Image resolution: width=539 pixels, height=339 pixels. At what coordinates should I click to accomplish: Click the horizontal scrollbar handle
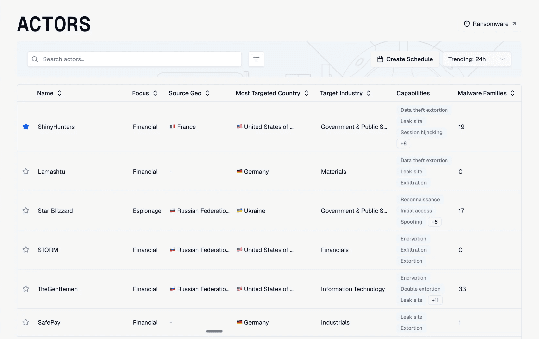(214, 331)
